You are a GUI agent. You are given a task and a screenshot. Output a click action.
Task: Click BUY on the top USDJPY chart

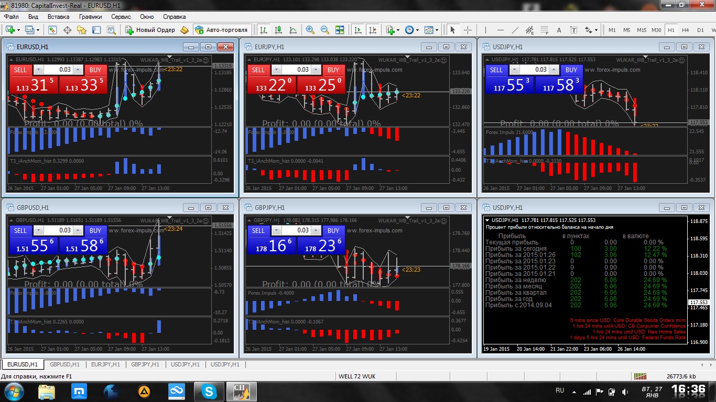572,70
